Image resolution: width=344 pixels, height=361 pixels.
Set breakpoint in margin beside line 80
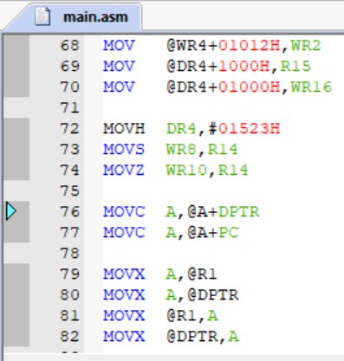[x=16, y=295]
